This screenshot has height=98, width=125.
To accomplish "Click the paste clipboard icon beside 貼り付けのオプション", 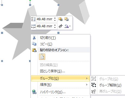I will 34,50.
